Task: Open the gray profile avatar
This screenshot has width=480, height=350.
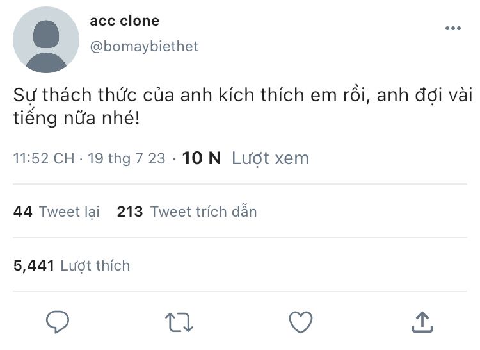Action: point(46,40)
